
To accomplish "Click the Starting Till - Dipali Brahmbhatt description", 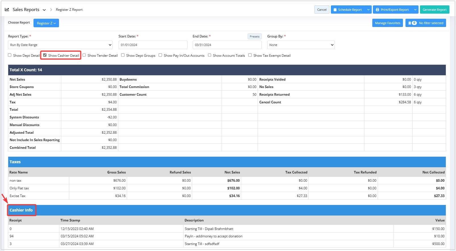I will [x=209, y=229].
